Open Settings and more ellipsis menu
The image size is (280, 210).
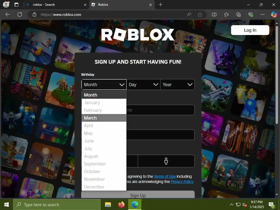(x=262, y=14)
